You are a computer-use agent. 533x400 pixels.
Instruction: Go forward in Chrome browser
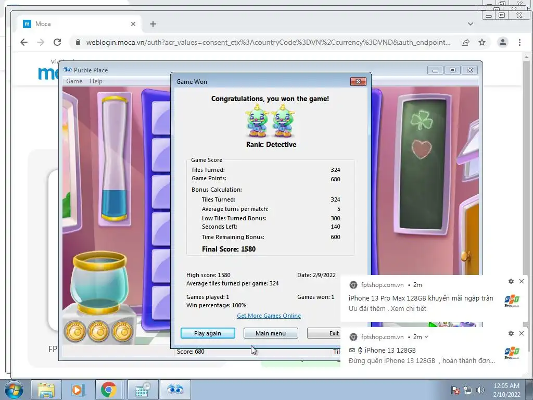click(41, 42)
